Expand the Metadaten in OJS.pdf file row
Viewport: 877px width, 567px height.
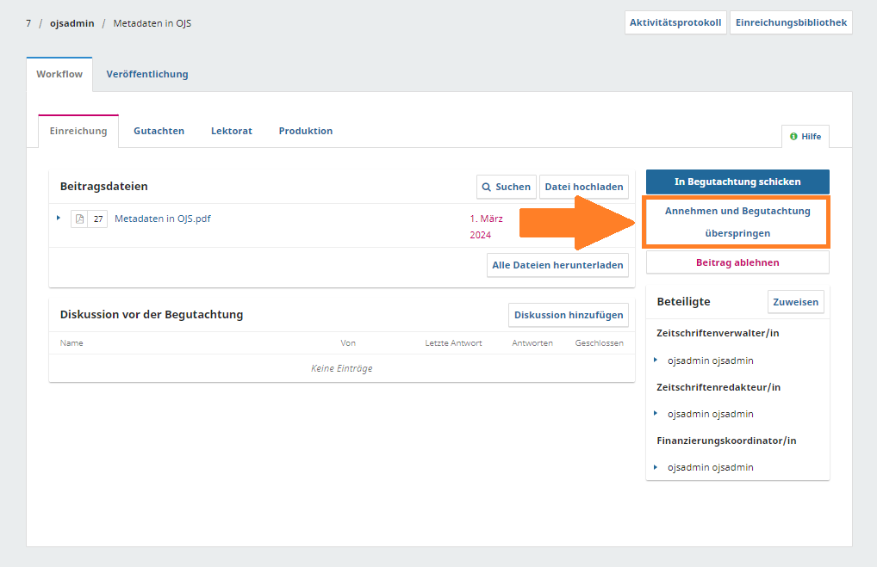(x=59, y=218)
